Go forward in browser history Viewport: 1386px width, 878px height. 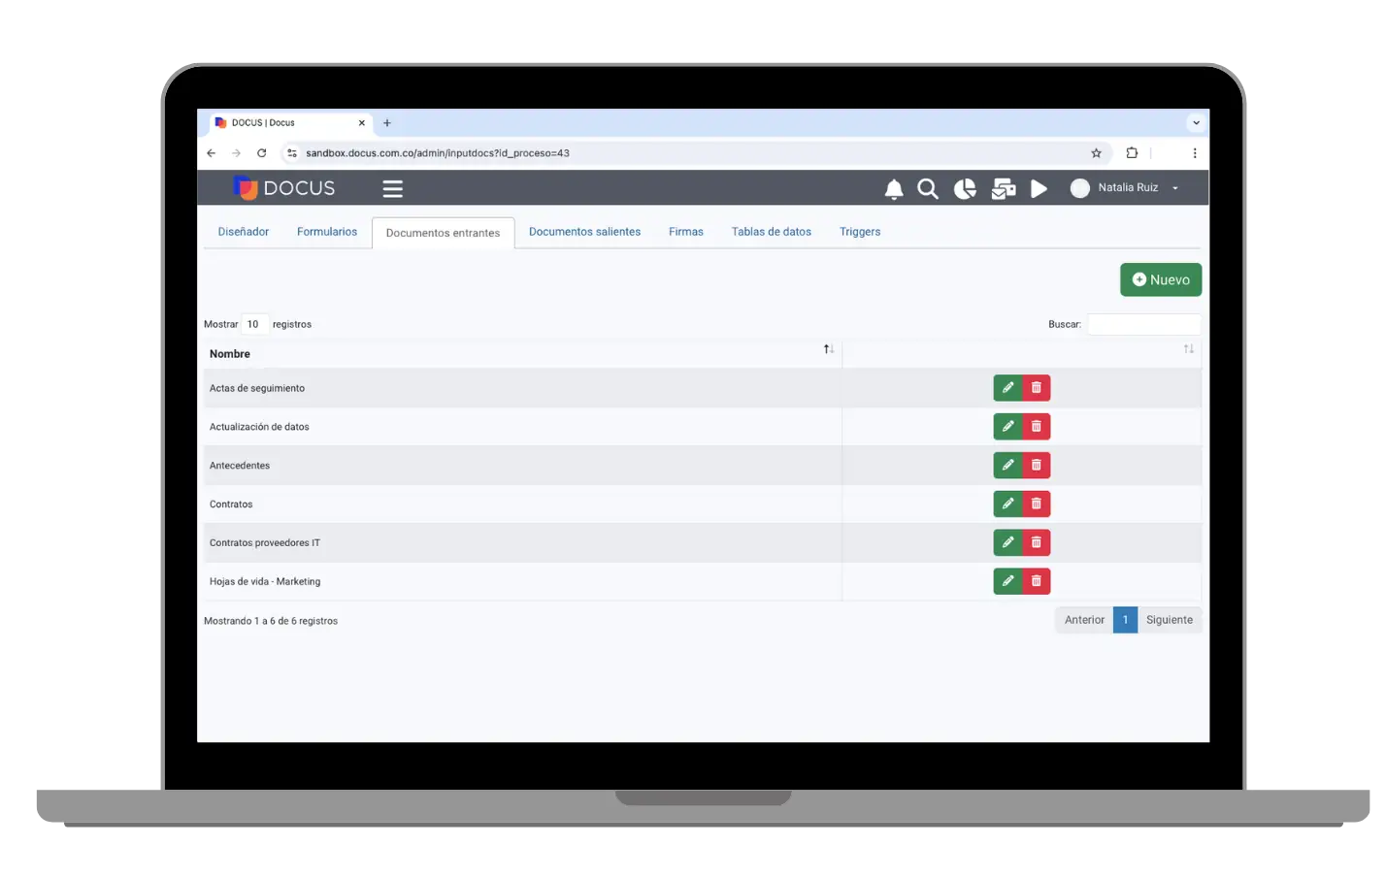[236, 153]
